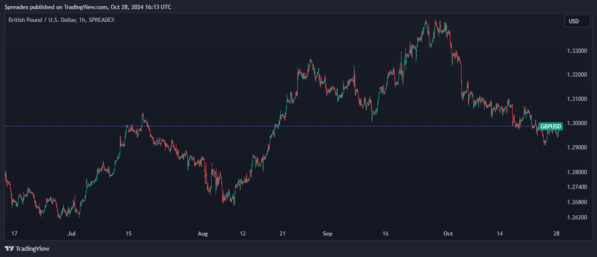Click the Sep date label

click(x=327, y=234)
